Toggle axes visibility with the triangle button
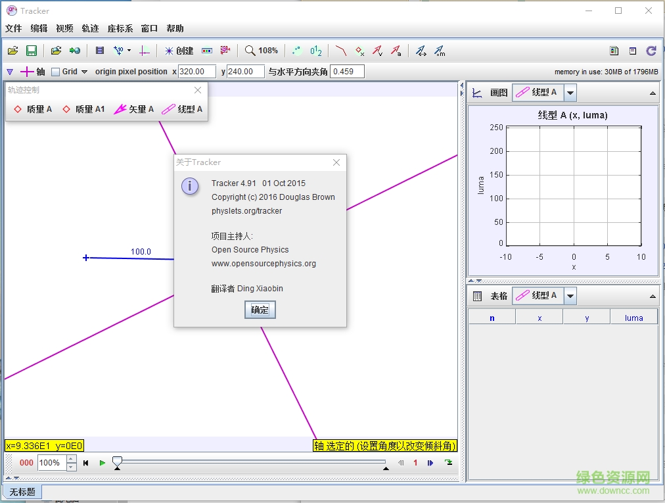665x503 pixels. coord(10,71)
